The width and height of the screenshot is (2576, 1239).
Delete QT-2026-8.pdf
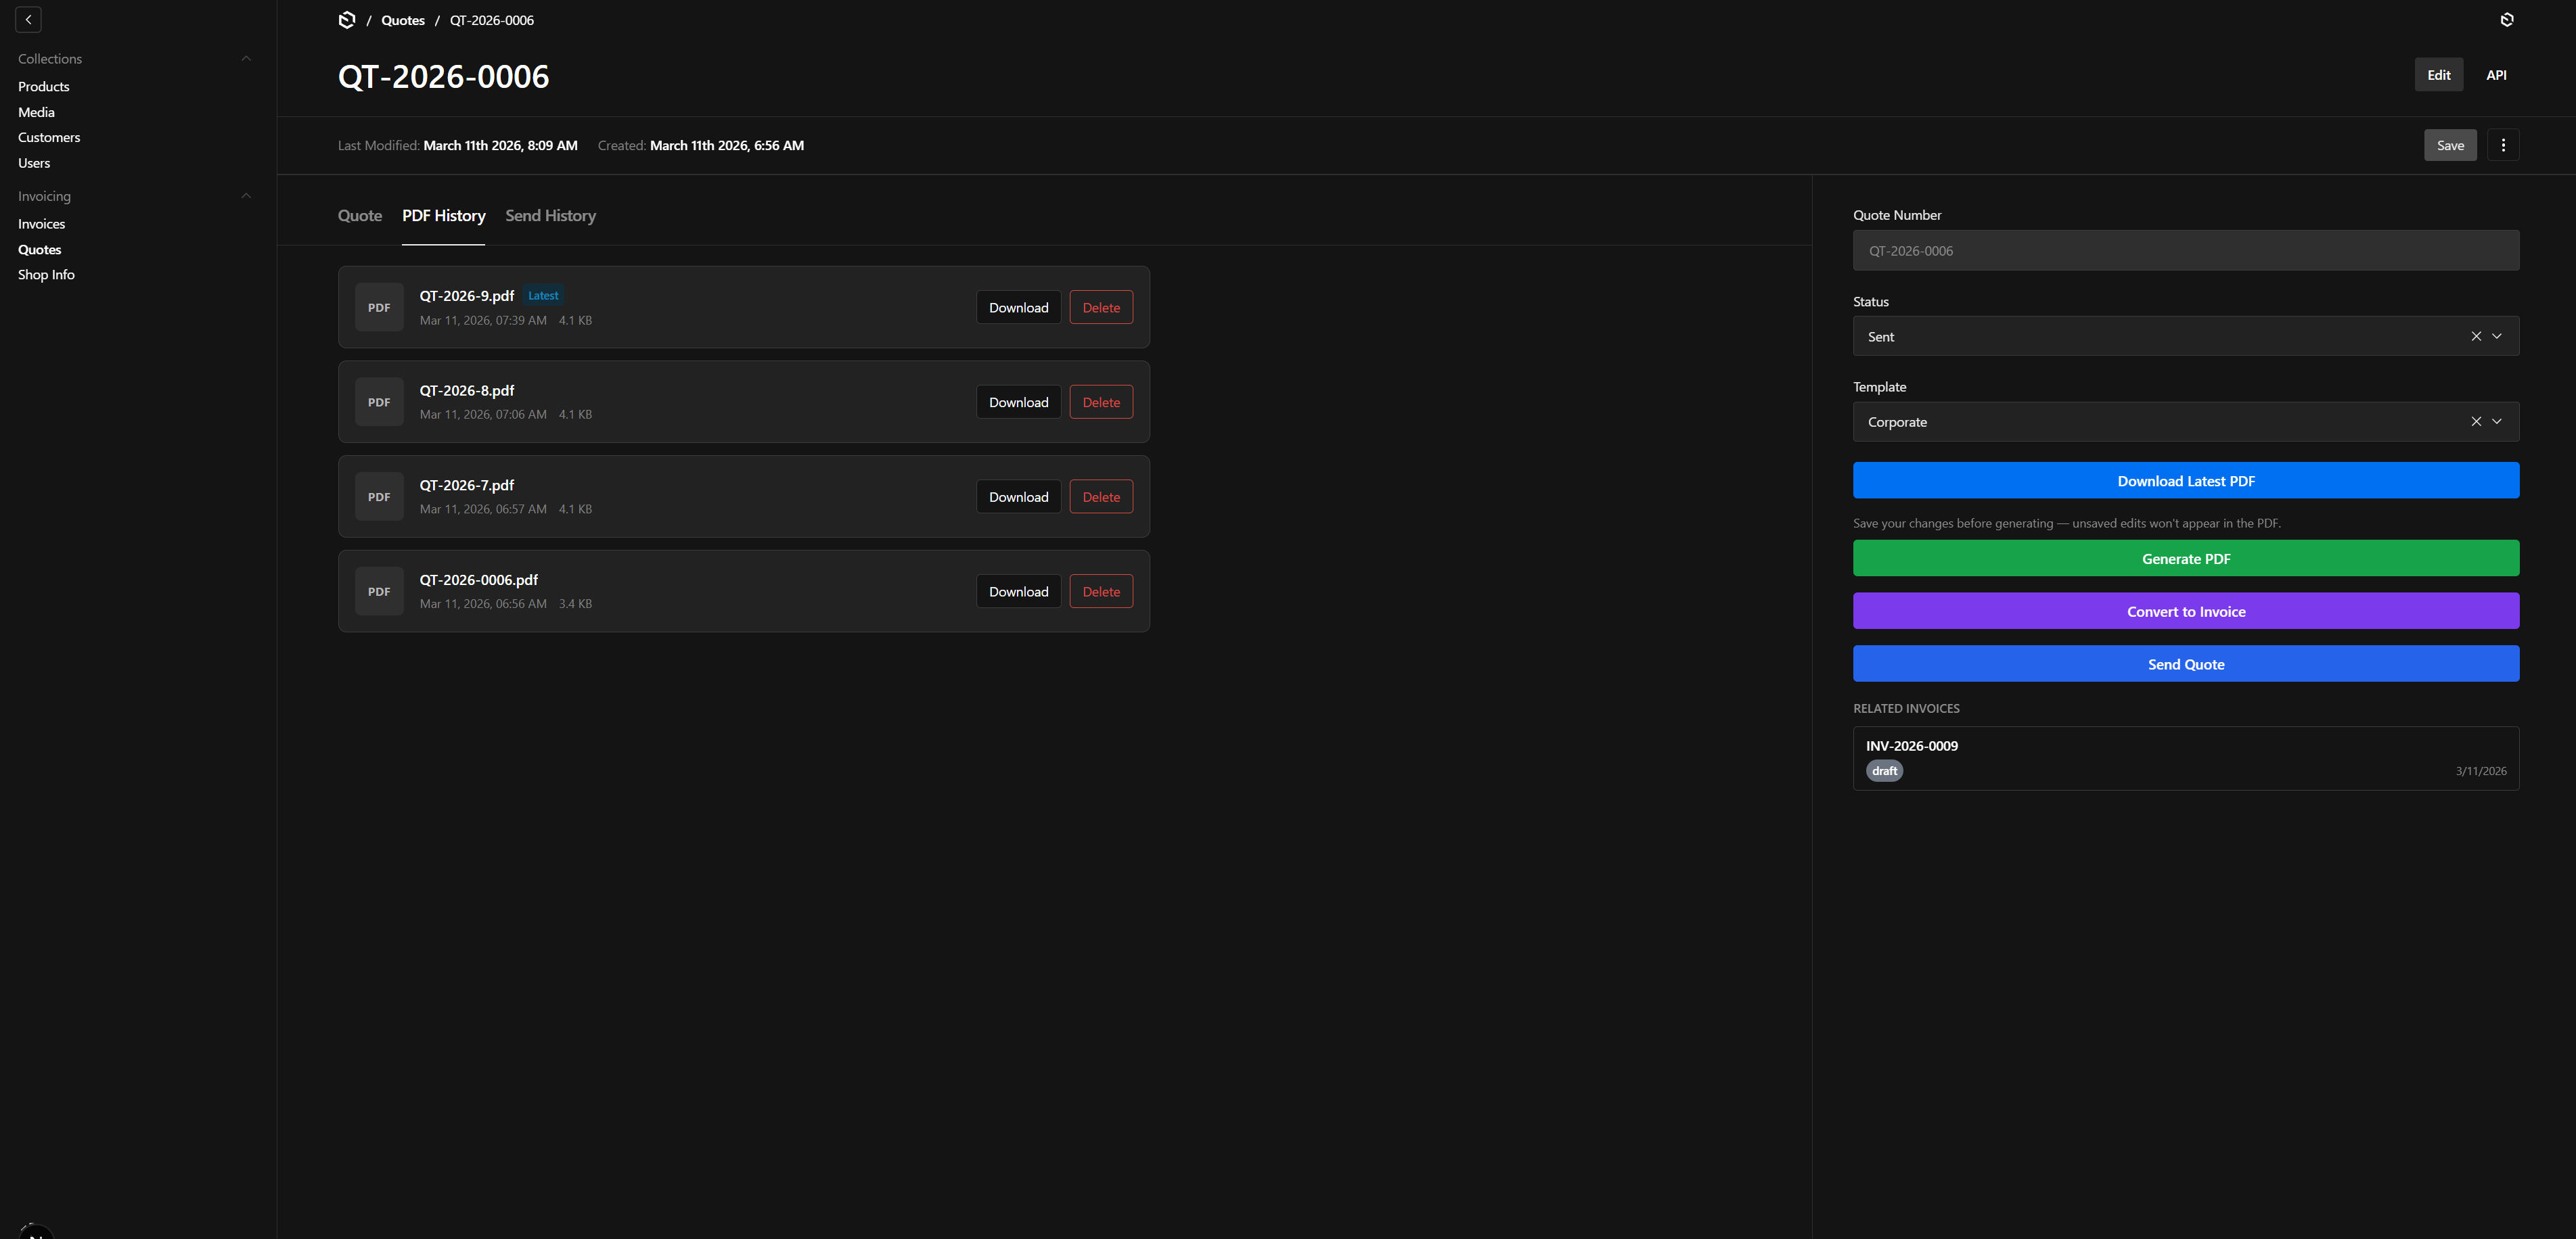[1101, 402]
